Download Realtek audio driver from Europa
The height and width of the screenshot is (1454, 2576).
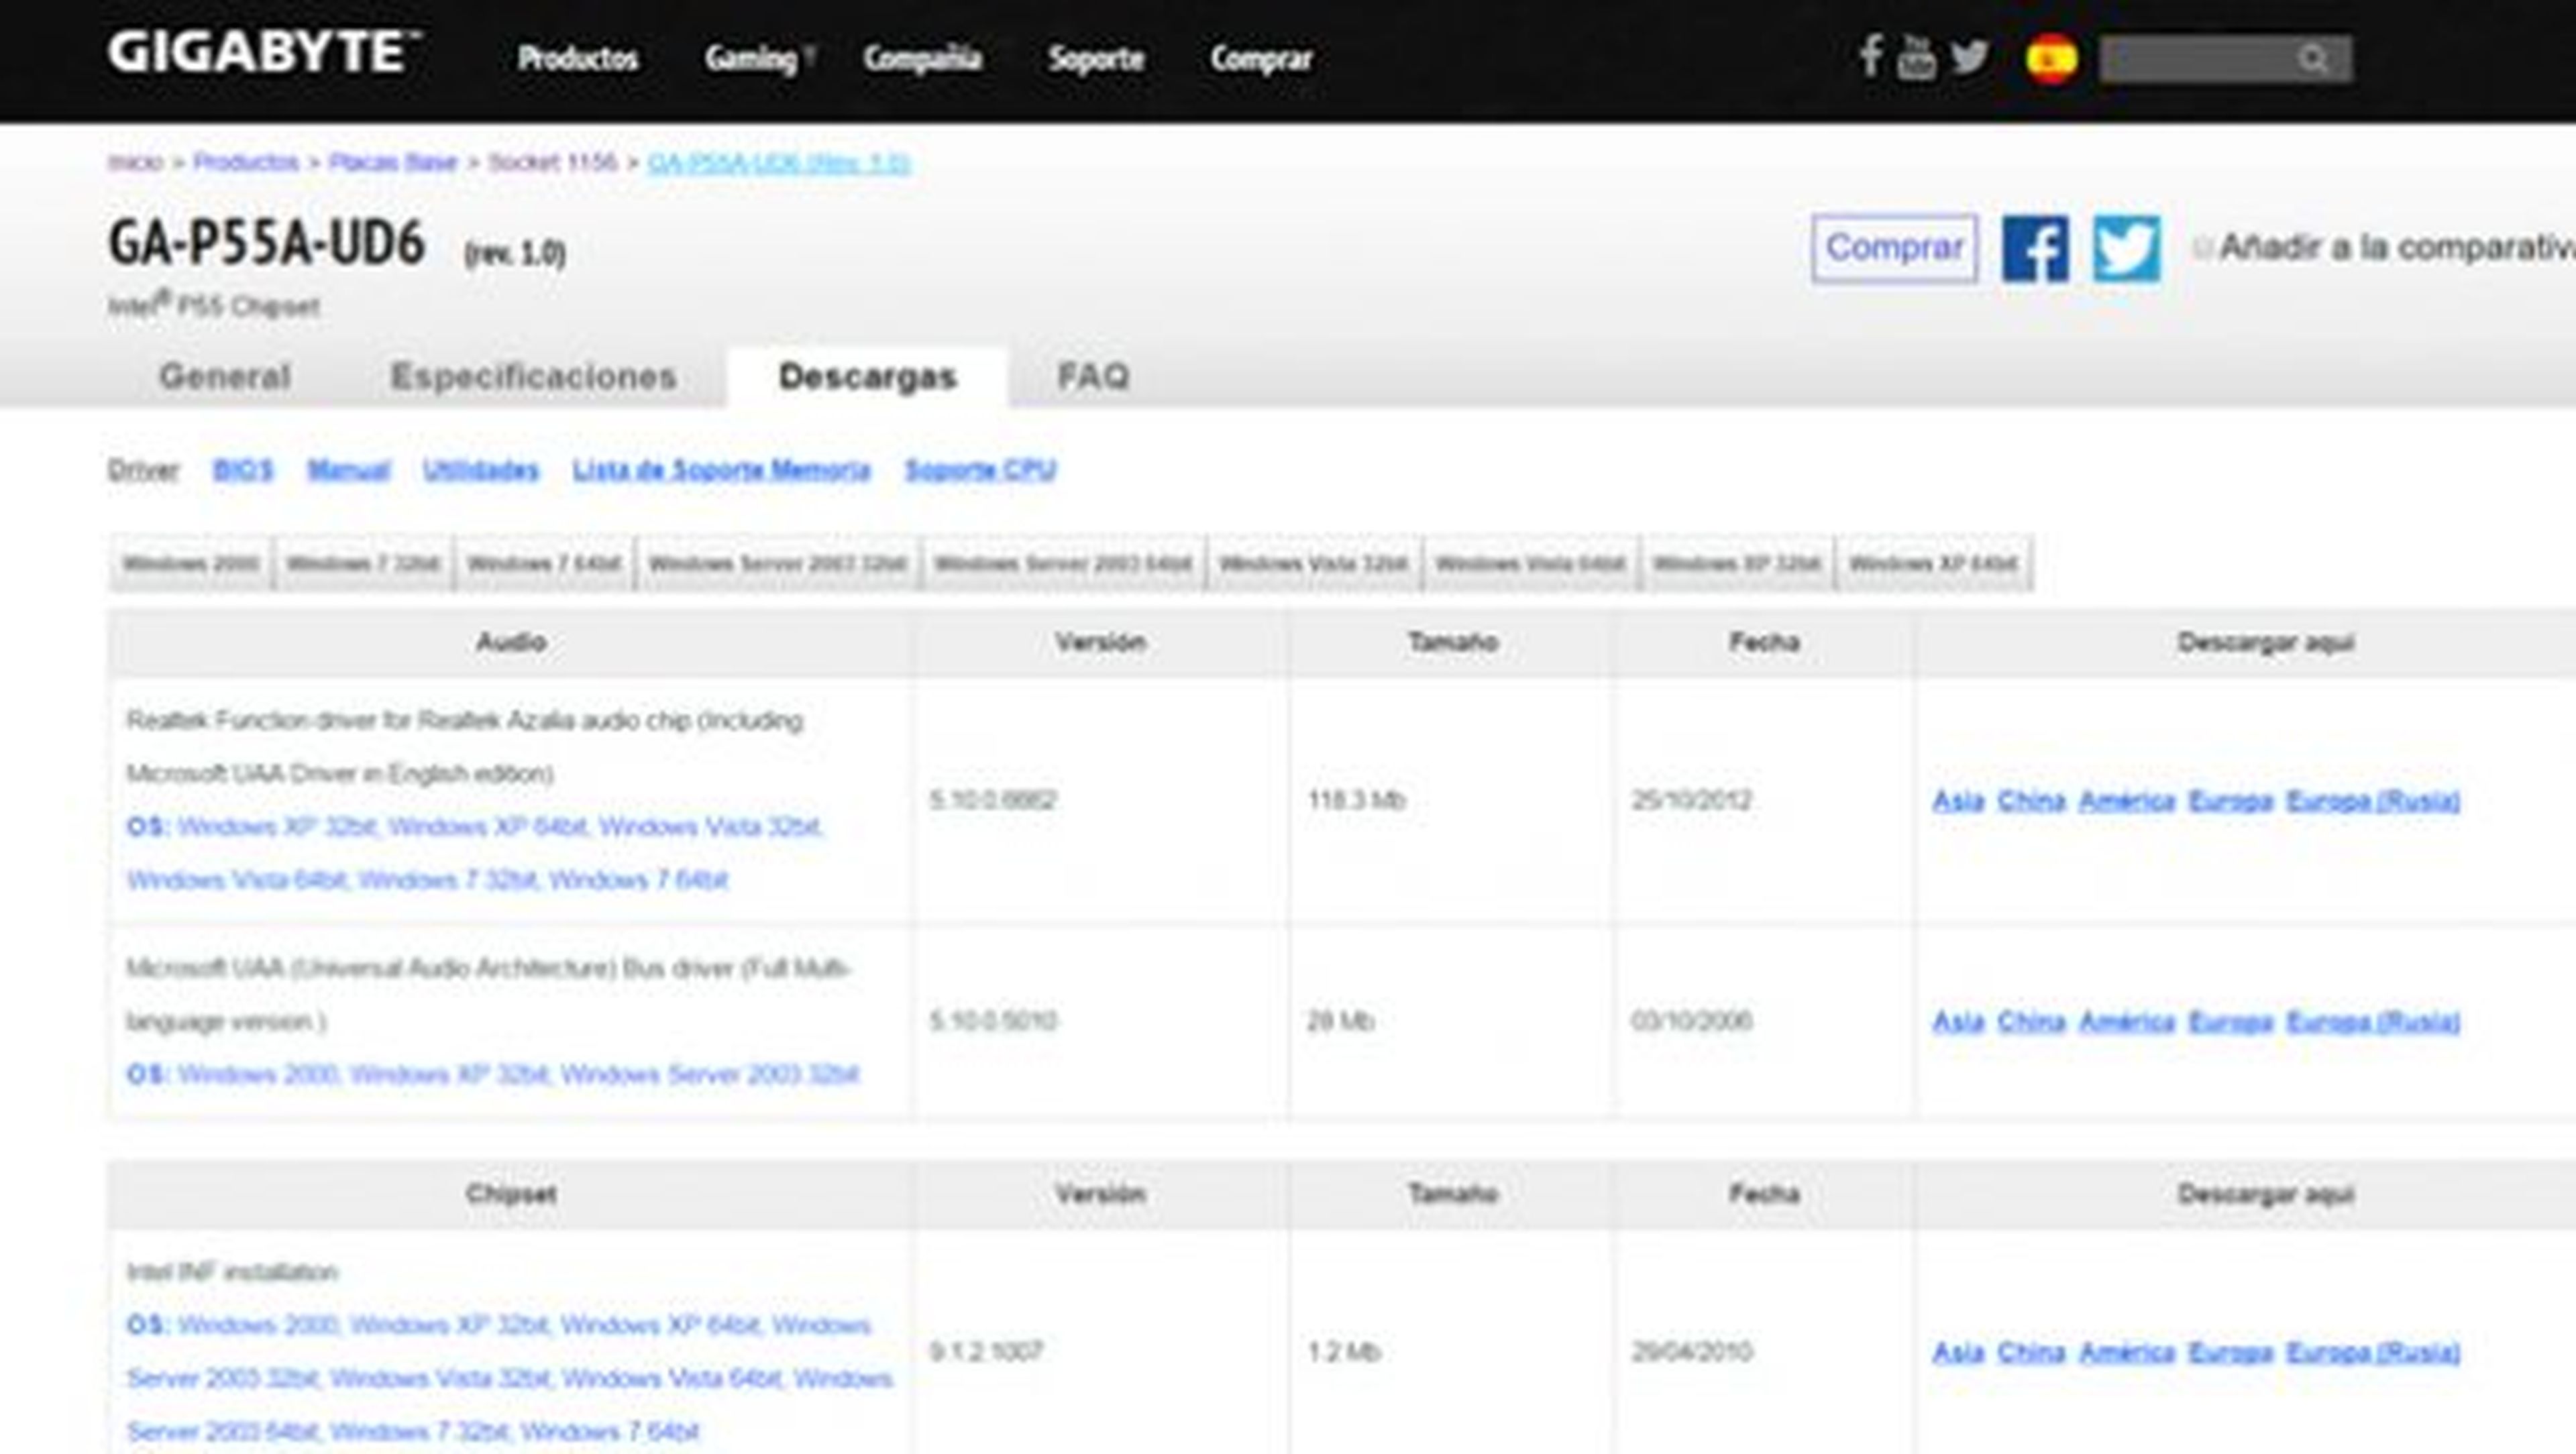tap(2230, 801)
